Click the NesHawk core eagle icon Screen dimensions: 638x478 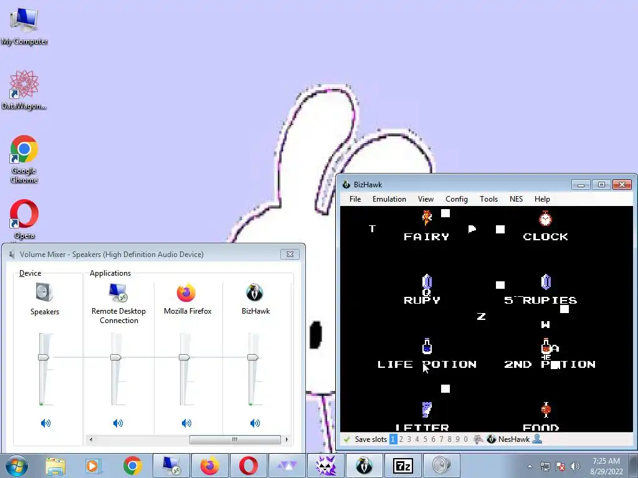tap(491, 439)
